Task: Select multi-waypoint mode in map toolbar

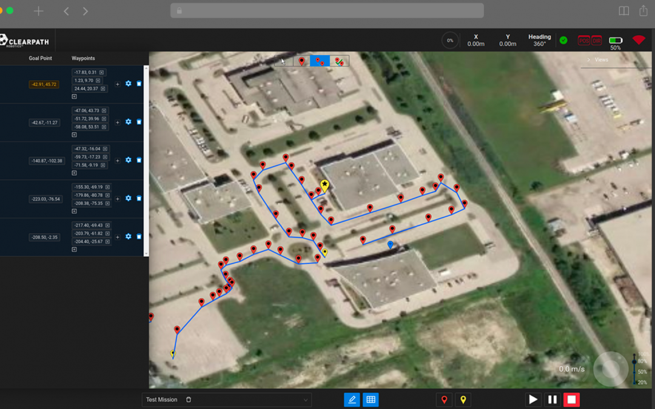Action: [x=320, y=61]
